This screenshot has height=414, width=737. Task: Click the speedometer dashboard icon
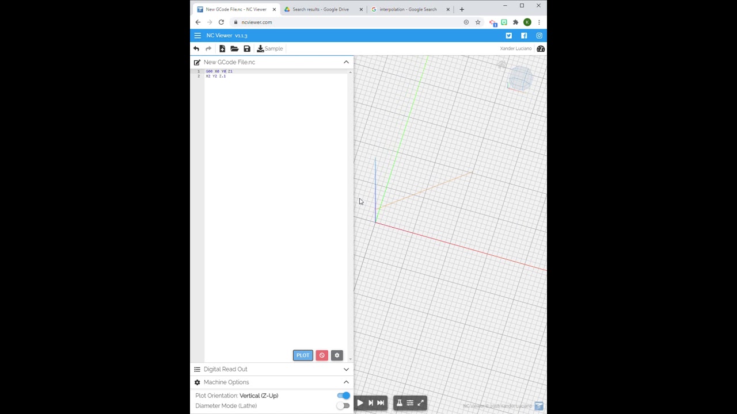click(x=541, y=49)
